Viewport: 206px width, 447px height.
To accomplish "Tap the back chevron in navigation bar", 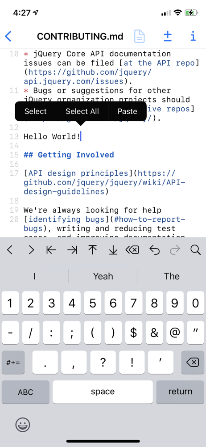I will (x=8, y=36).
